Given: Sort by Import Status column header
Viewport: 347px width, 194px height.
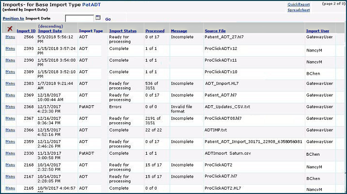Looking at the screenshot, I should pos(123,31).
